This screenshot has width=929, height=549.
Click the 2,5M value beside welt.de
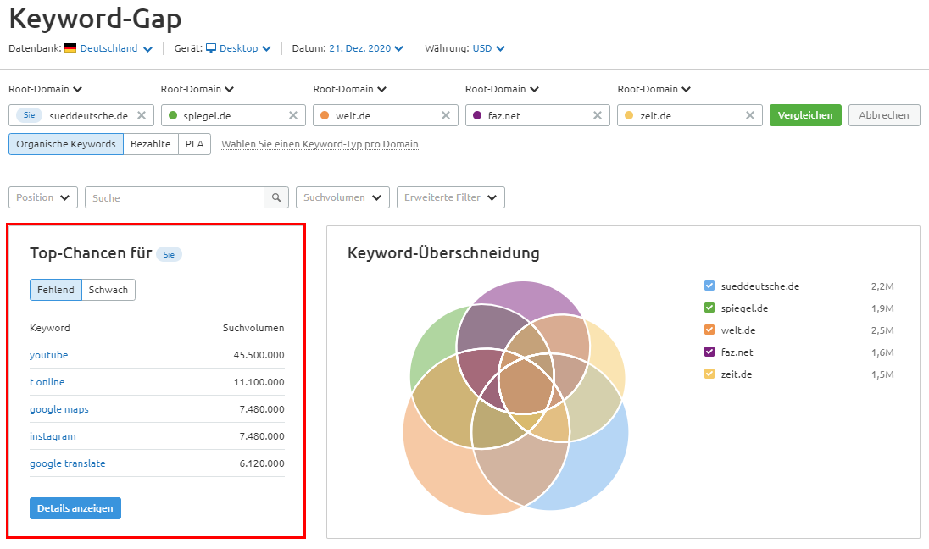(882, 330)
